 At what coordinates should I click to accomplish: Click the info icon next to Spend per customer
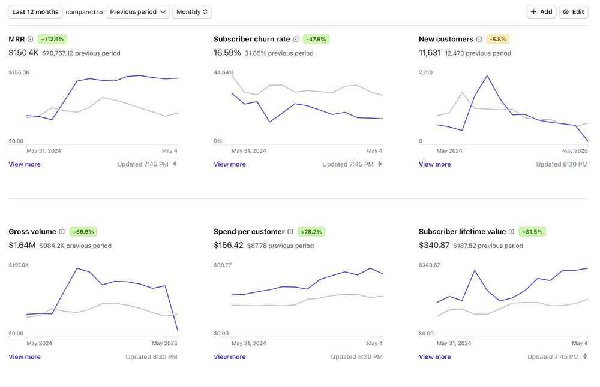click(x=290, y=232)
